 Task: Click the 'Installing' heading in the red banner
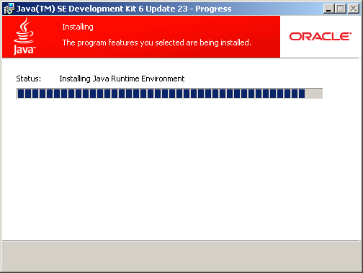click(x=78, y=27)
